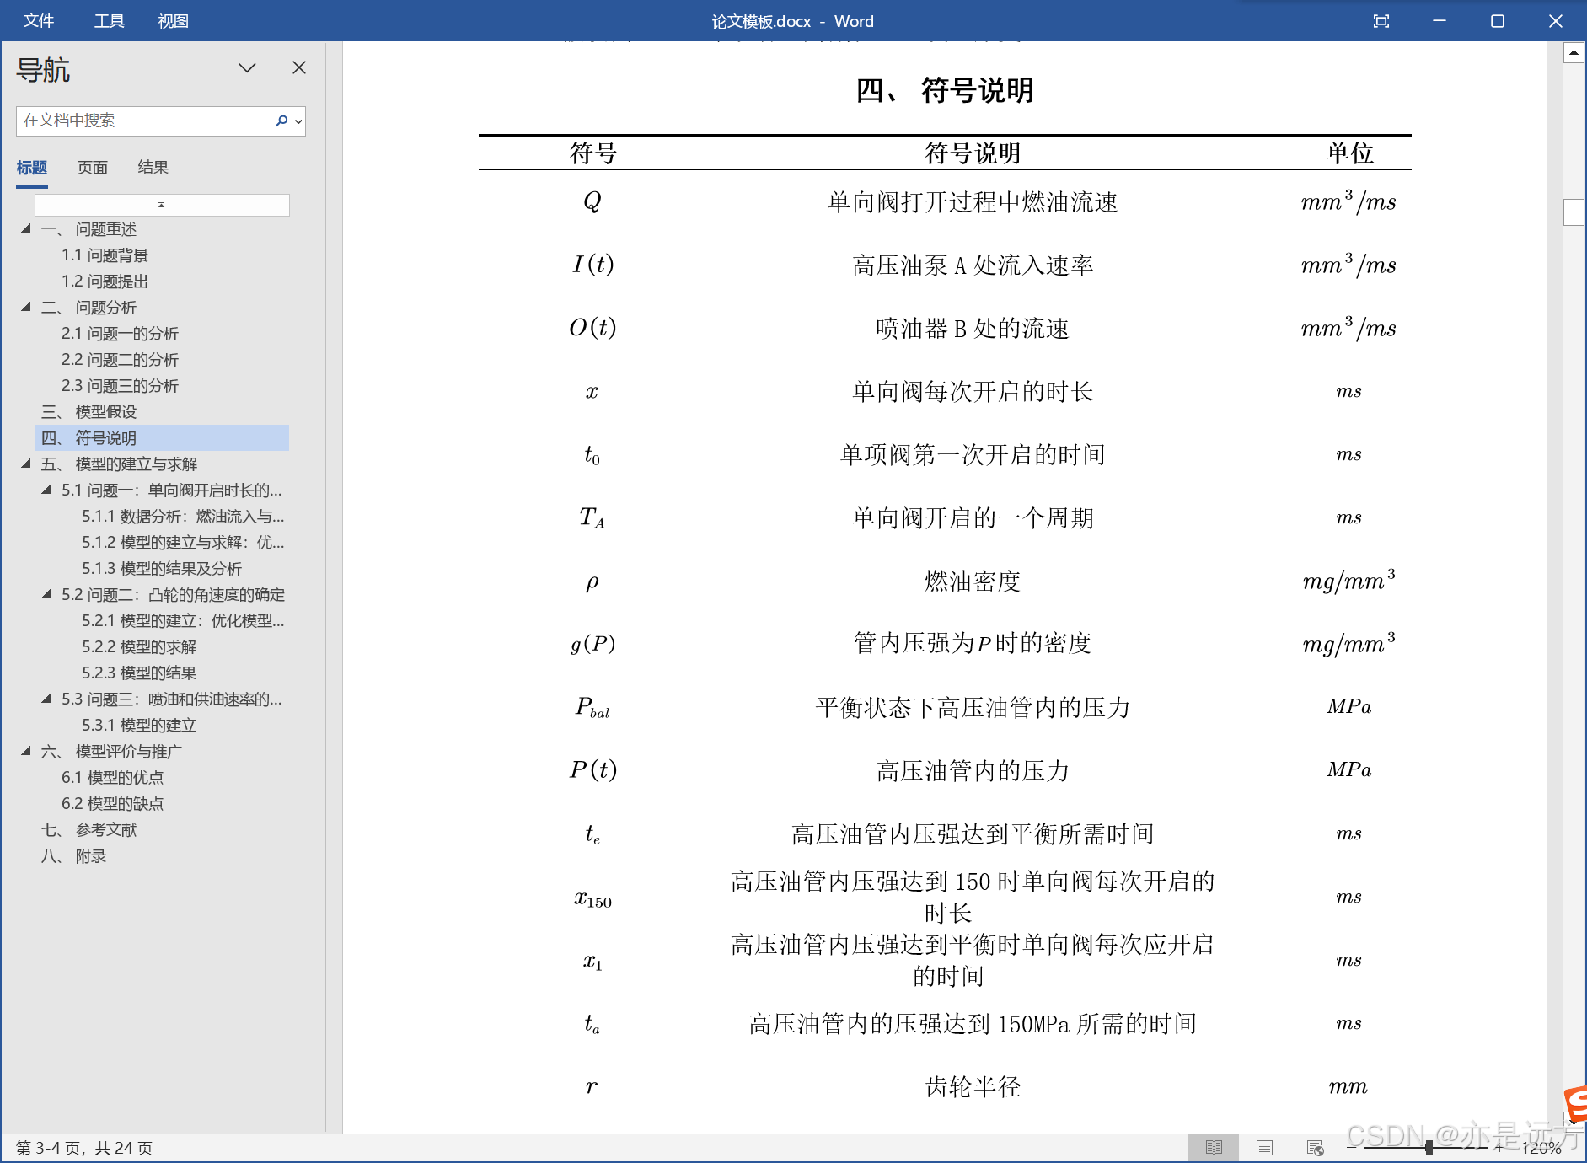Click the zoom in plus button

[1499, 1148]
